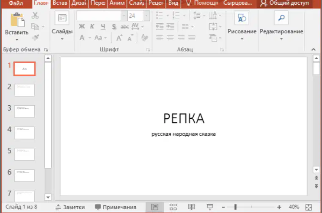Screen dimensions: 322x213
Task: Open the Вставить dropdown arrow
Action: (17, 40)
